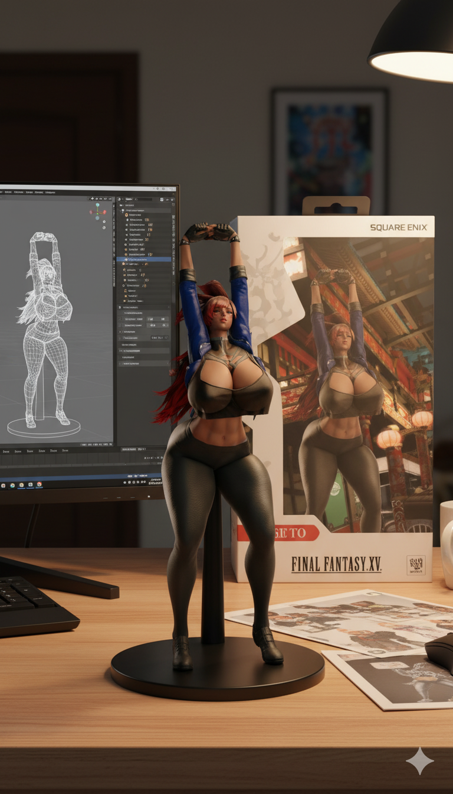The height and width of the screenshot is (794, 453).
Task: Click the blue Z-axis ball atop the viewport gizmo
Action: 97,204
